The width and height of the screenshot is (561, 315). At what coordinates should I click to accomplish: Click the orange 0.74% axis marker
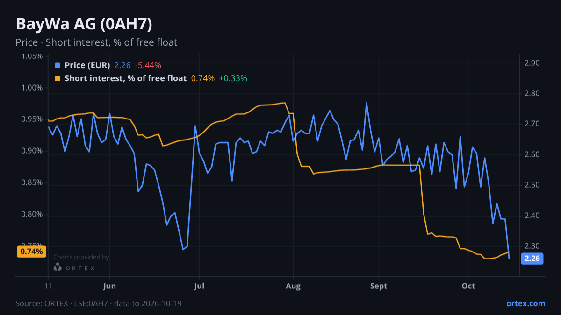(32, 252)
